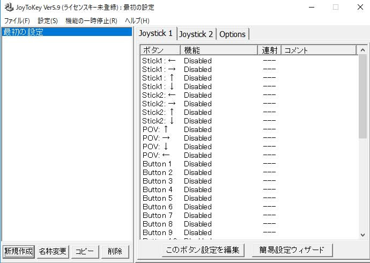Select the Button 2 row

click(x=249, y=172)
